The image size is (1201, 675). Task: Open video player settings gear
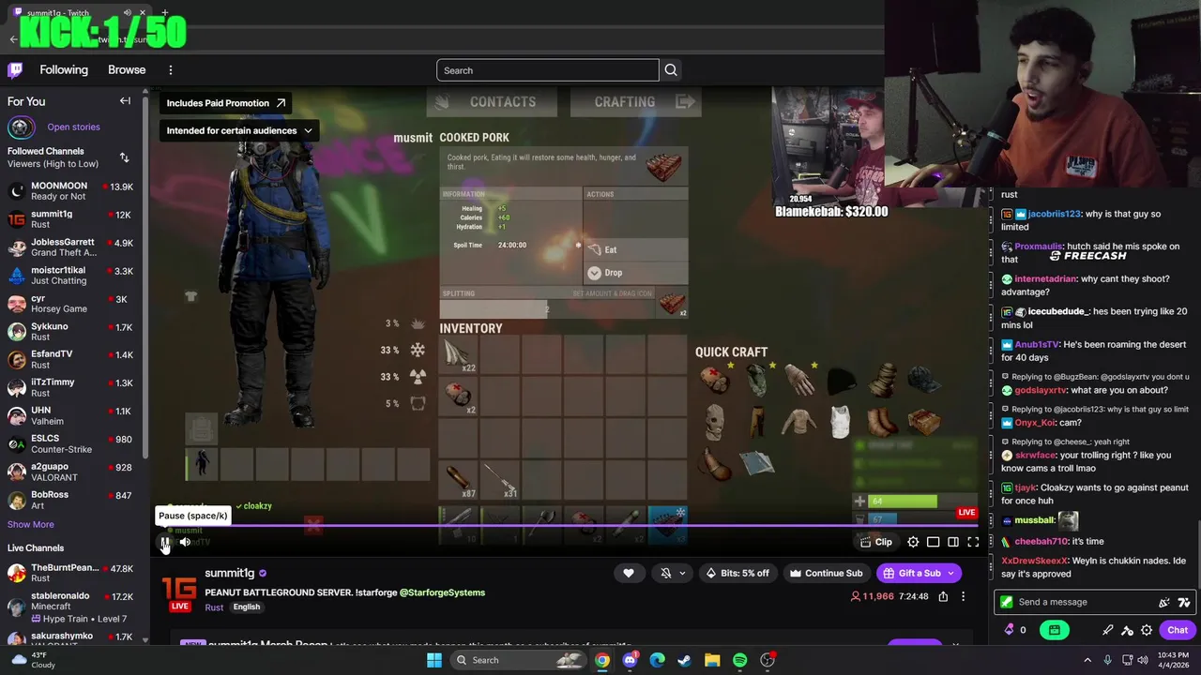[913, 542]
